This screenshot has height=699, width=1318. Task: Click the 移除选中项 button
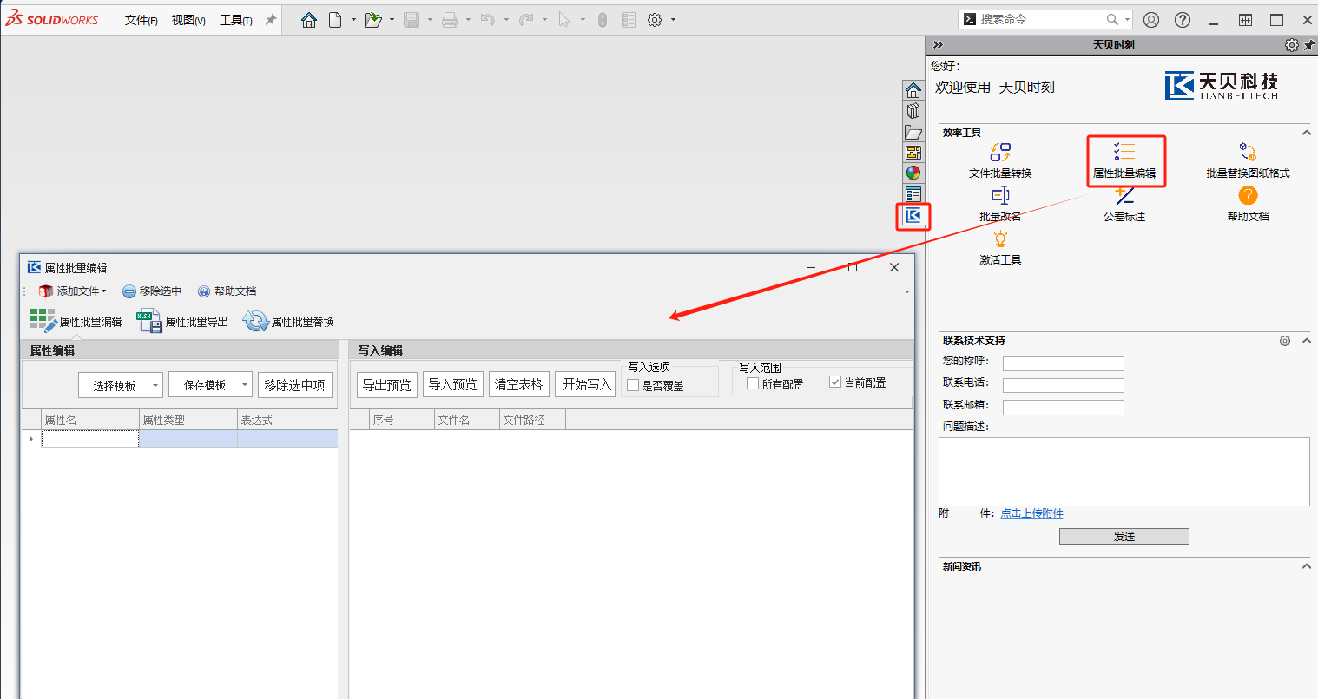(x=295, y=385)
